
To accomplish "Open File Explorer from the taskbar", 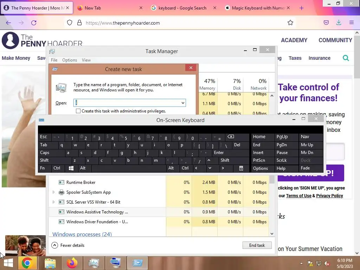I will 50,263.
